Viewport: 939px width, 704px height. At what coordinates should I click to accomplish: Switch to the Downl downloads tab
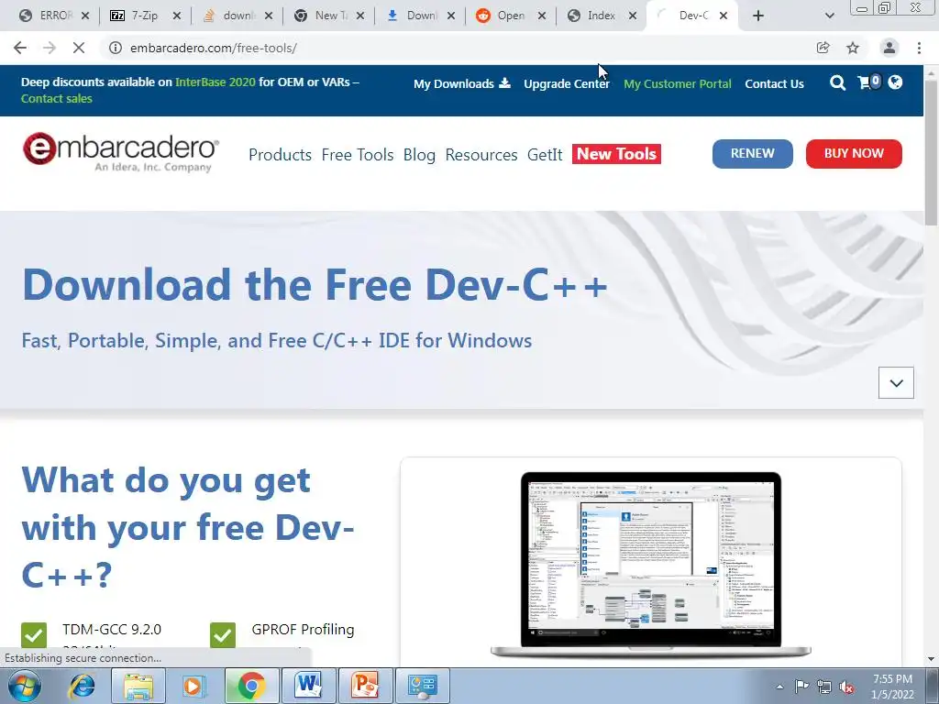coord(414,16)
